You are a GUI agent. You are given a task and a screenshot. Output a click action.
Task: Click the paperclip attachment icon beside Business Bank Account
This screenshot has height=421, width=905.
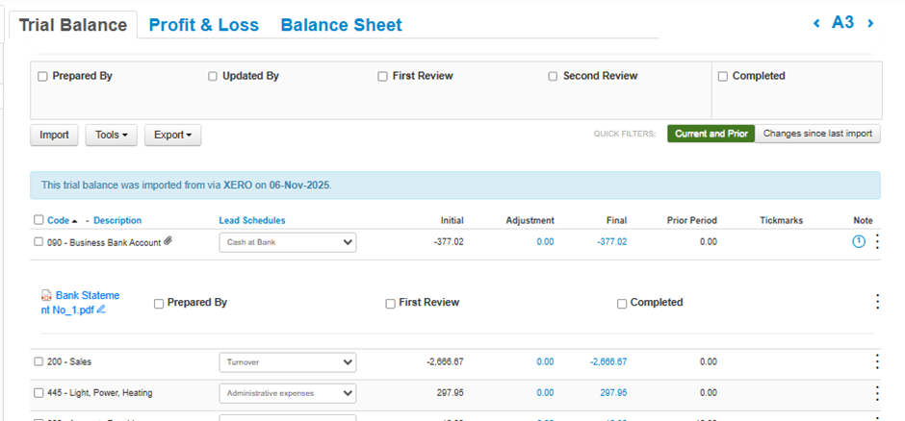click(168, 242)
